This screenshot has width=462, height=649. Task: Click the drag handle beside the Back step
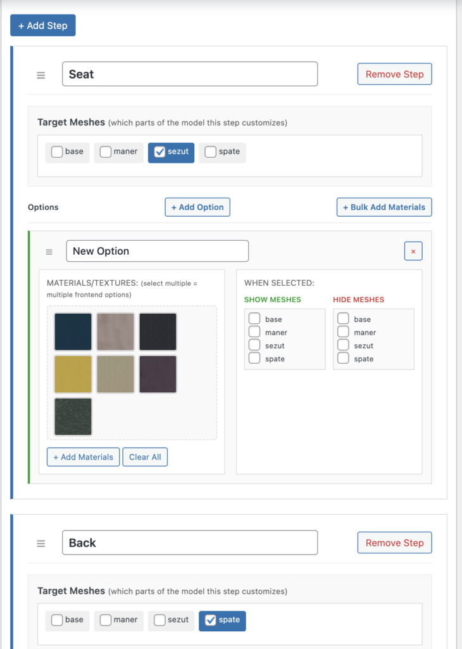pos(41,543)
